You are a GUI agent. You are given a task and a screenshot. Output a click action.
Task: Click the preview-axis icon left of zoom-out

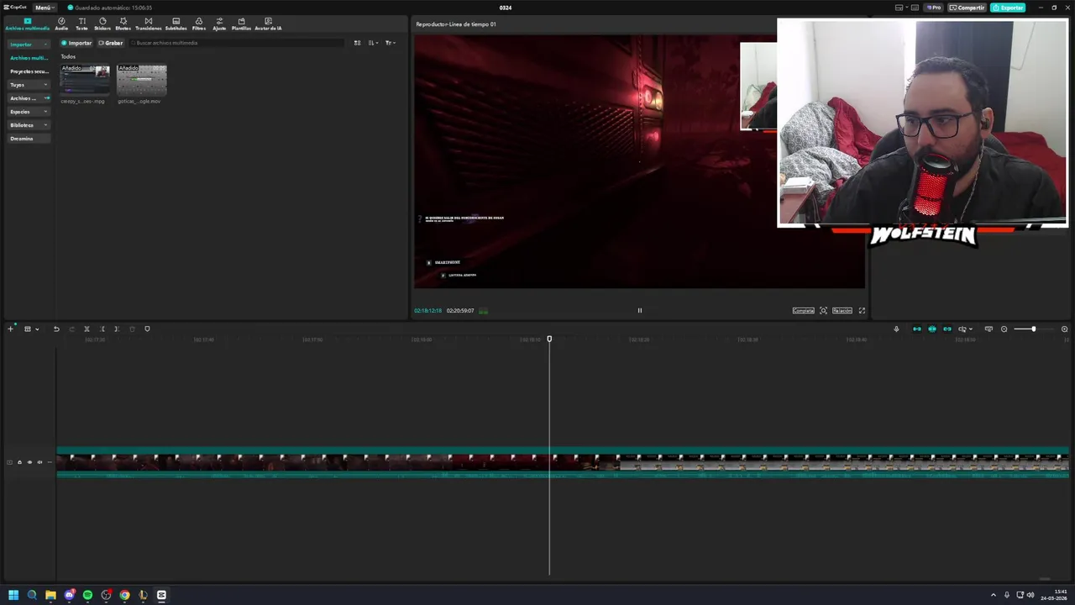coord(988,329)
